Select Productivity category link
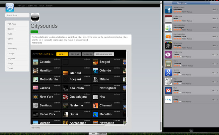 [x=12, y=49]
